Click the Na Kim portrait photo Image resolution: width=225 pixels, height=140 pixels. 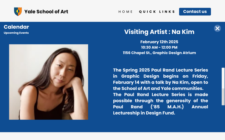pyautogui.click(x=48, y=82)
